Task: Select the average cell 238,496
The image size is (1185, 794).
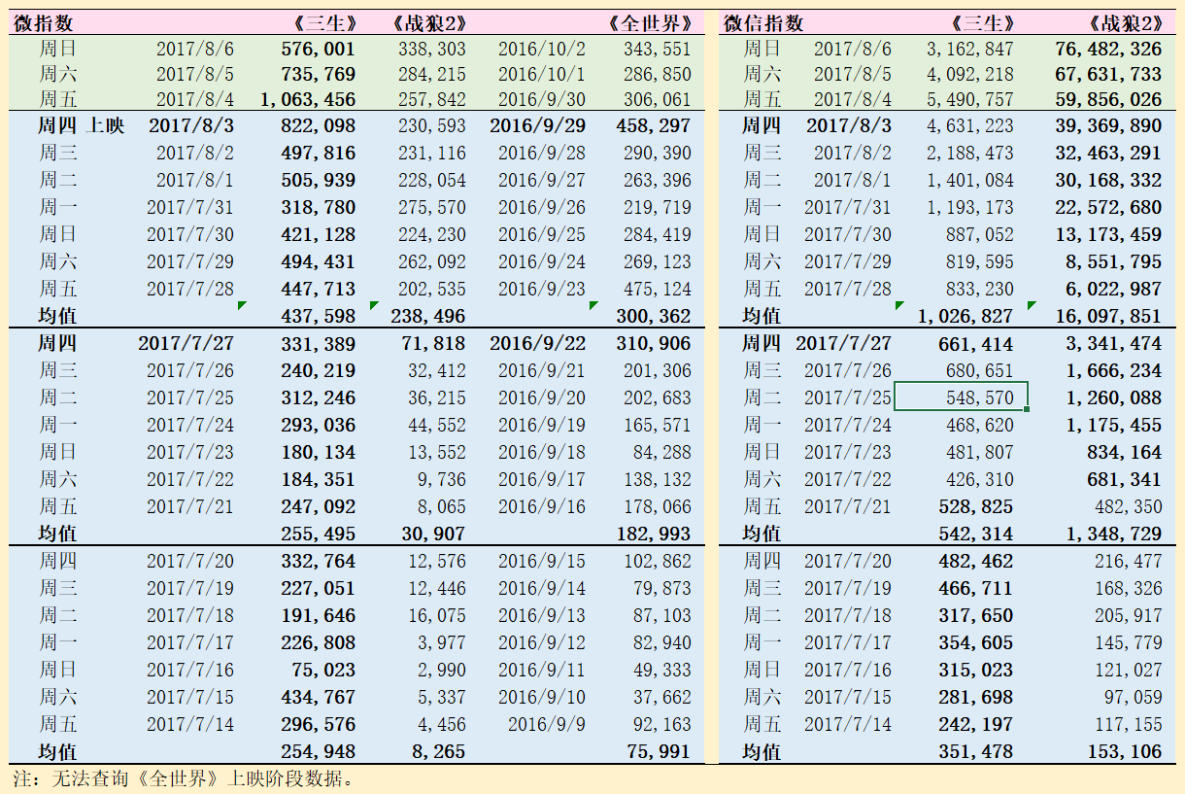Action: (428, 316)
